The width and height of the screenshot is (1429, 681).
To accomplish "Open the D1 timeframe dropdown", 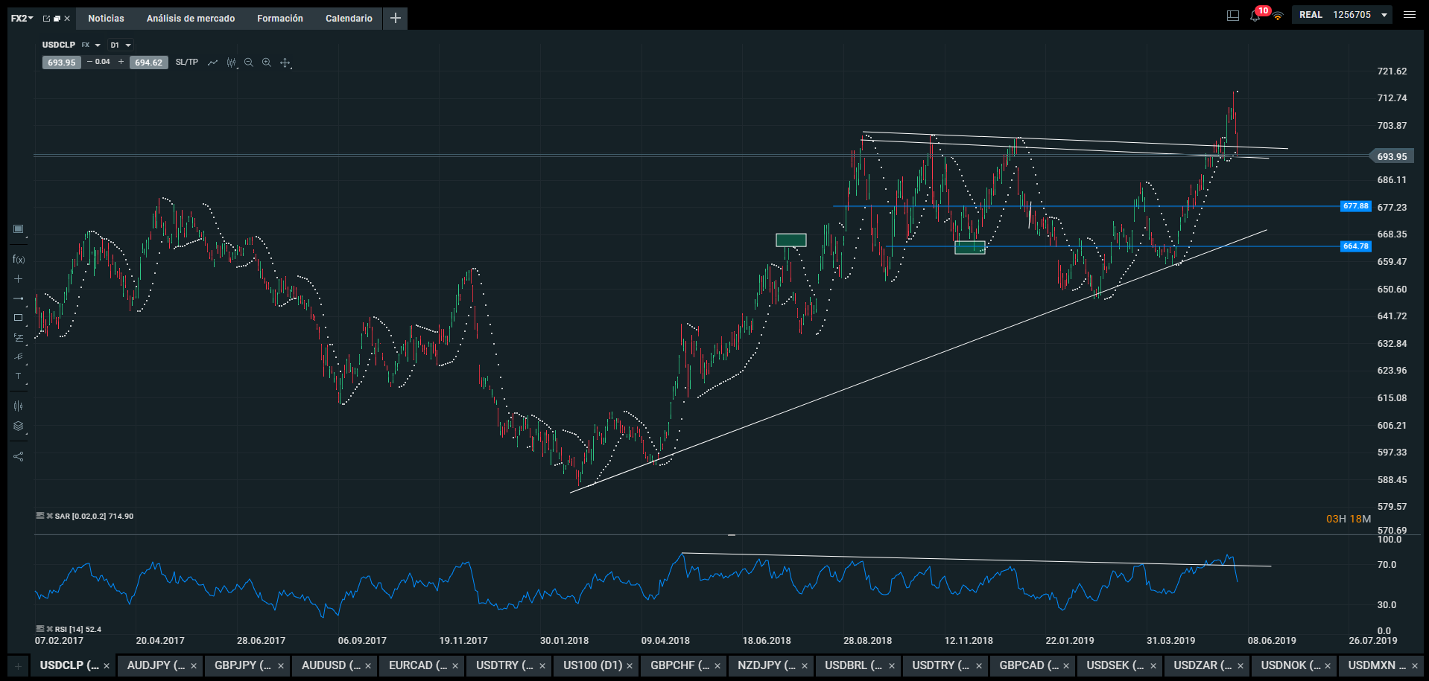I will point(120,45).
